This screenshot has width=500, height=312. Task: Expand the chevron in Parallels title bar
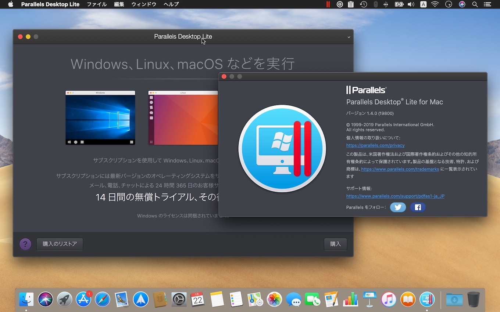coord(349,37)
